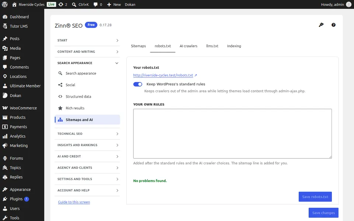Click the WooCommerce icon
Viewport: 354px width, 221px height.
[x=5, y=108]
